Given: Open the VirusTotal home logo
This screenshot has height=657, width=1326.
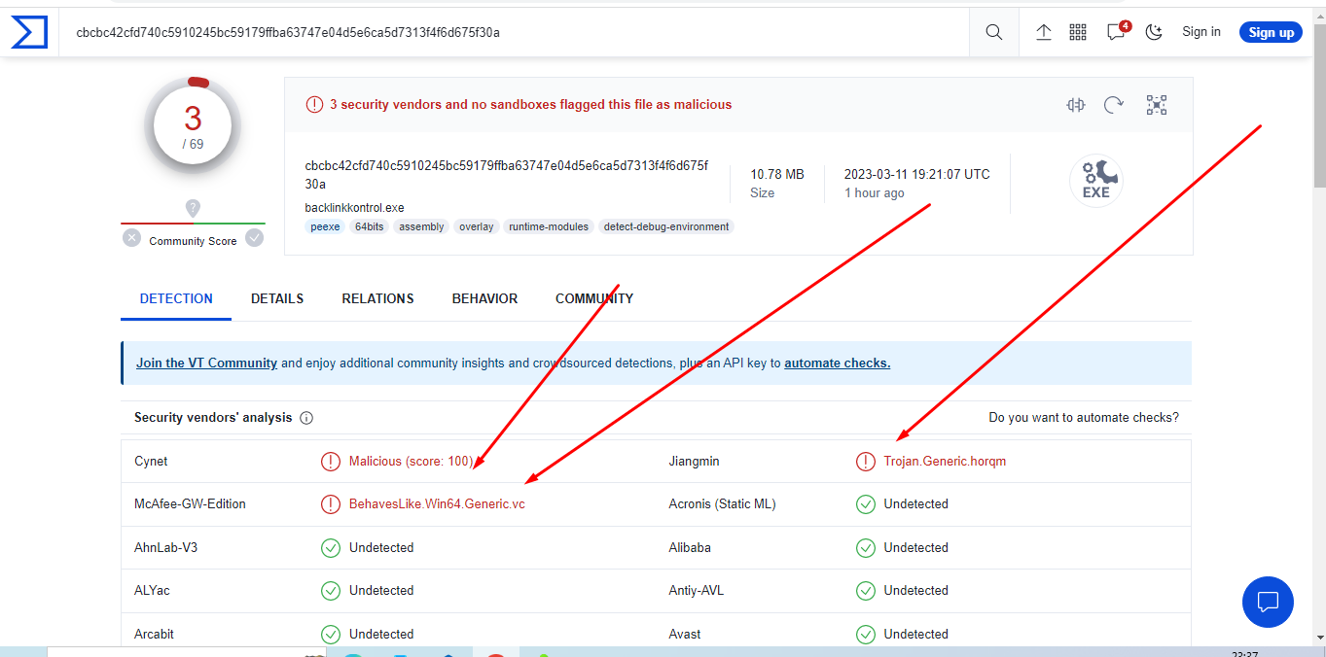Looking at the screenshot, I should (x=29, y=32).
